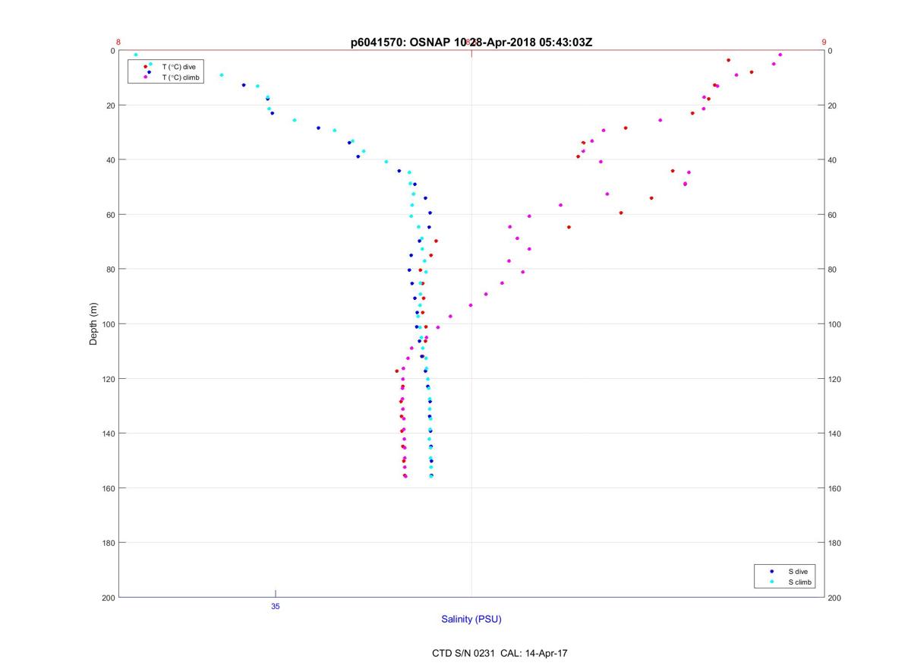Click the '100' tick on the left depth axis
Viewport: 911px width, 672px height.
107,324
